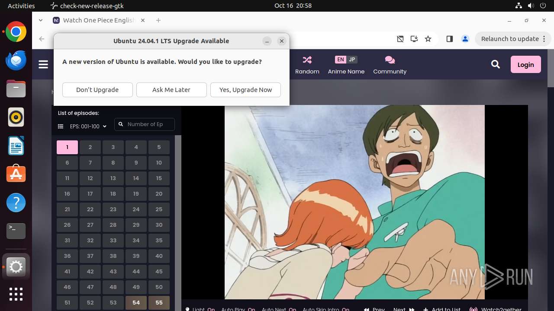Open LibreOffice Writer from dock
Image resolution: width=554 pixels, height=311 pixels.
pyautogui.click(x=16, y=146)
